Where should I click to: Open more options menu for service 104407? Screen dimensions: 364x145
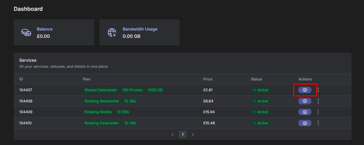[318, 90]
